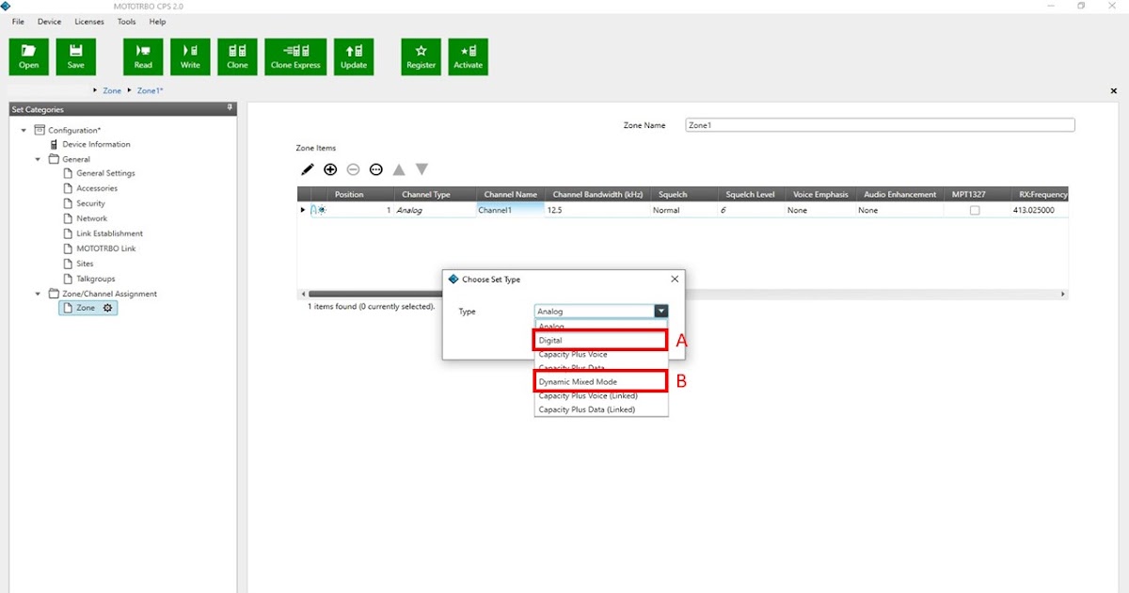Screen dimensions: 1129x593
Task: Select Dynamic Mixed Mode from the type list
Action: (600, 381)
